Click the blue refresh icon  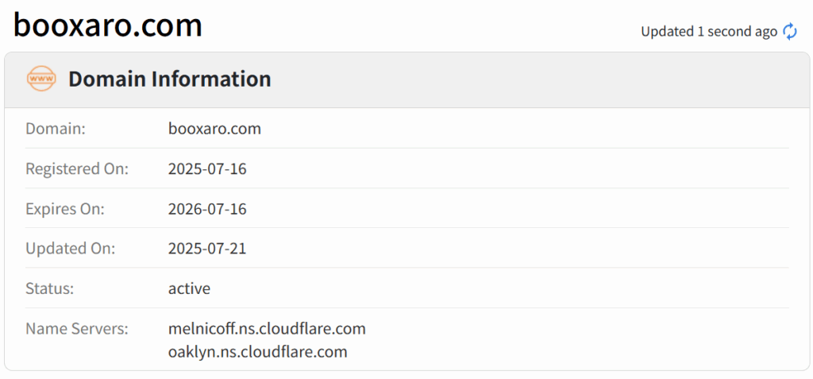click(x=790, y=31)
